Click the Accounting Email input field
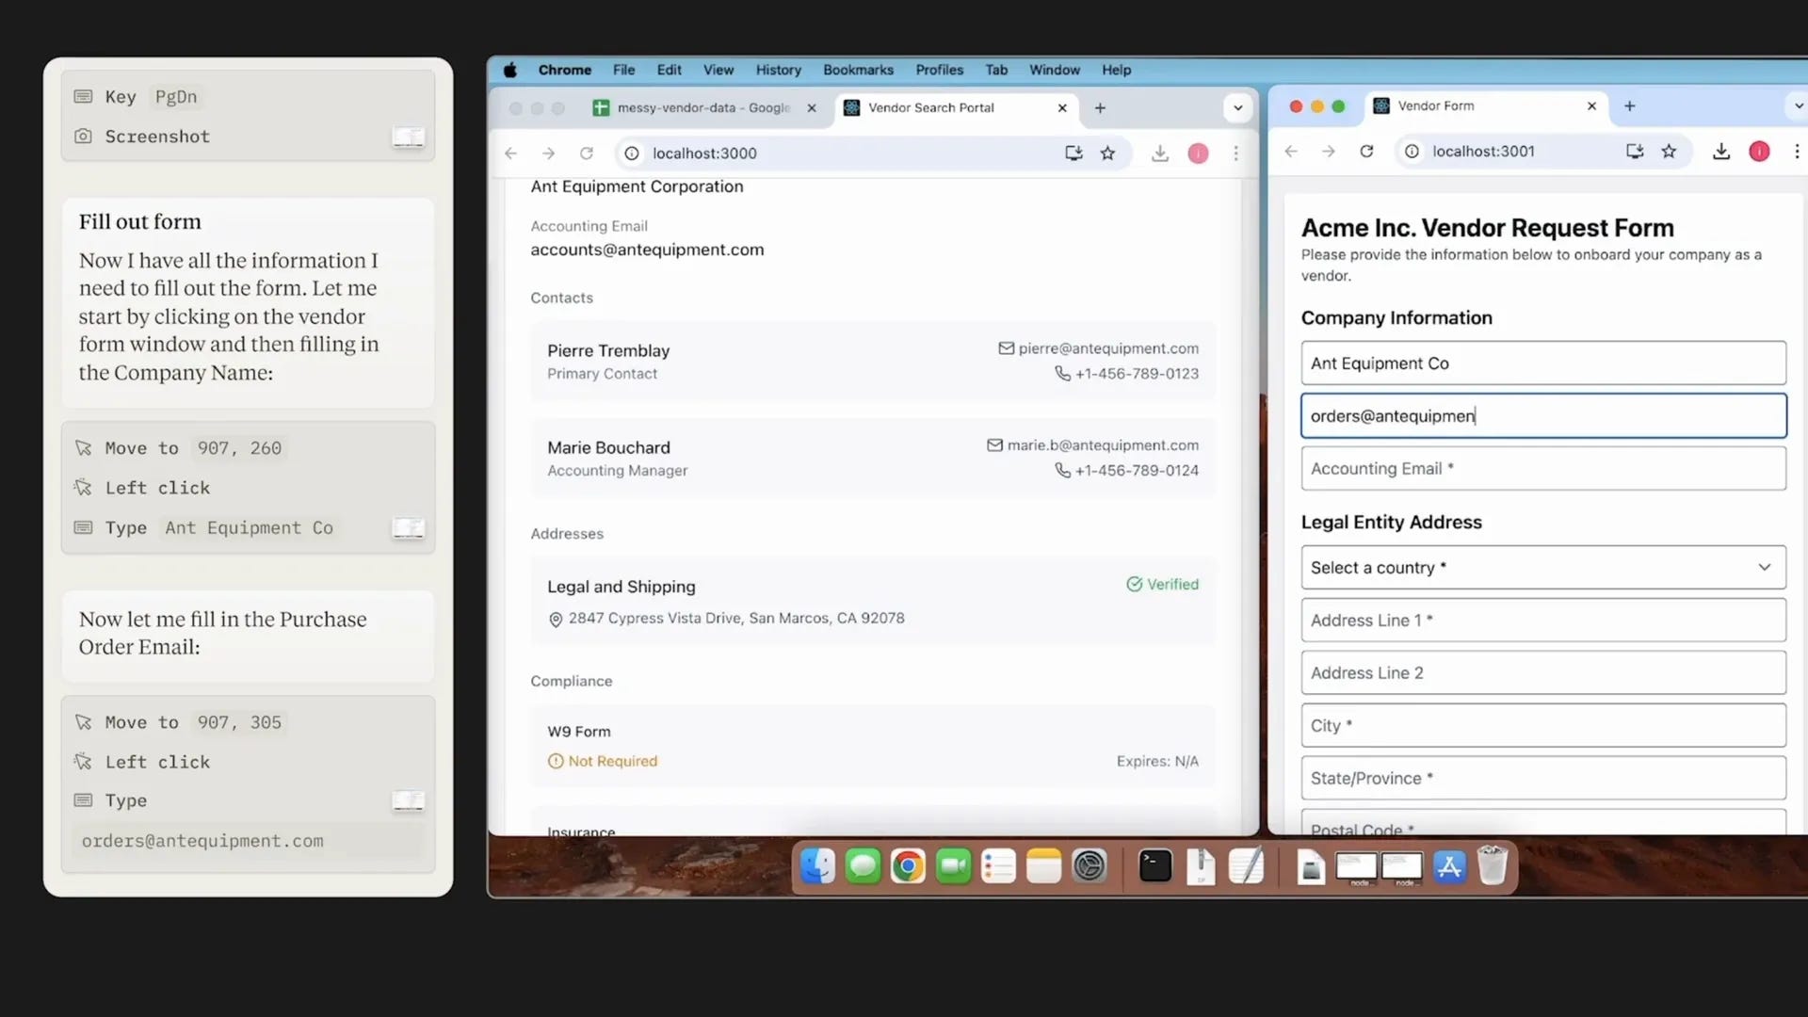The width and height of the screenshot is (1808, 1017). click(1542, 469)
